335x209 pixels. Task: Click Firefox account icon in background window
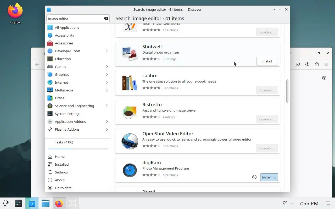(x=307, y=64)
